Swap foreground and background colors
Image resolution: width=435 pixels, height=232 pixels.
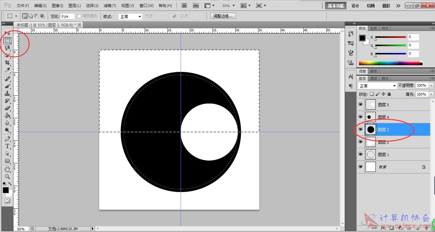pos(10,184)
